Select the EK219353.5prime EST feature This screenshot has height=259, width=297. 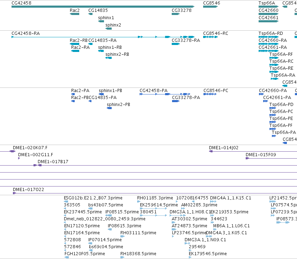[x=212, y=215]
